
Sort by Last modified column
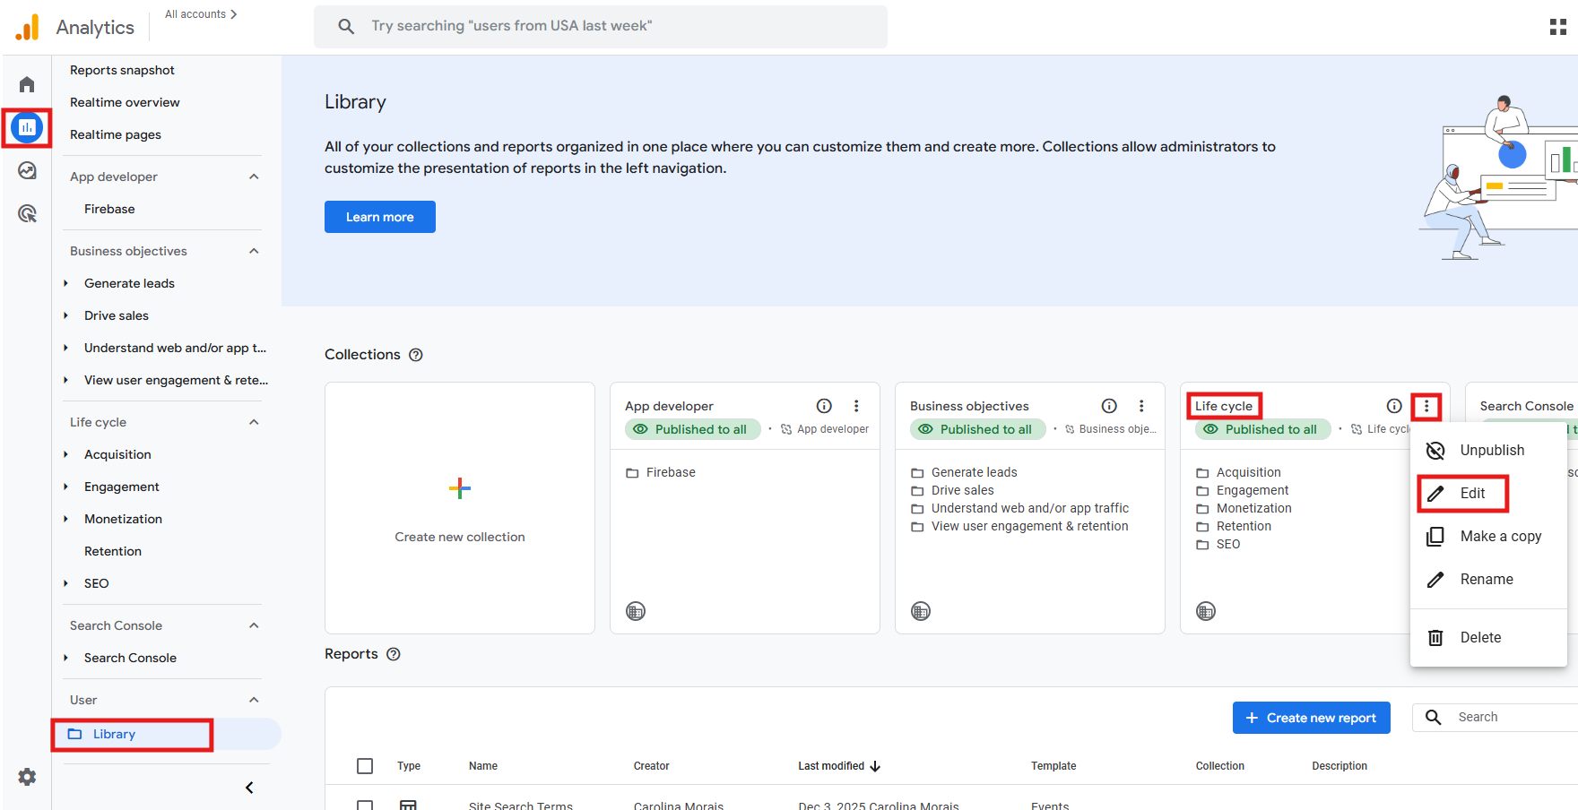click(839, 766)
